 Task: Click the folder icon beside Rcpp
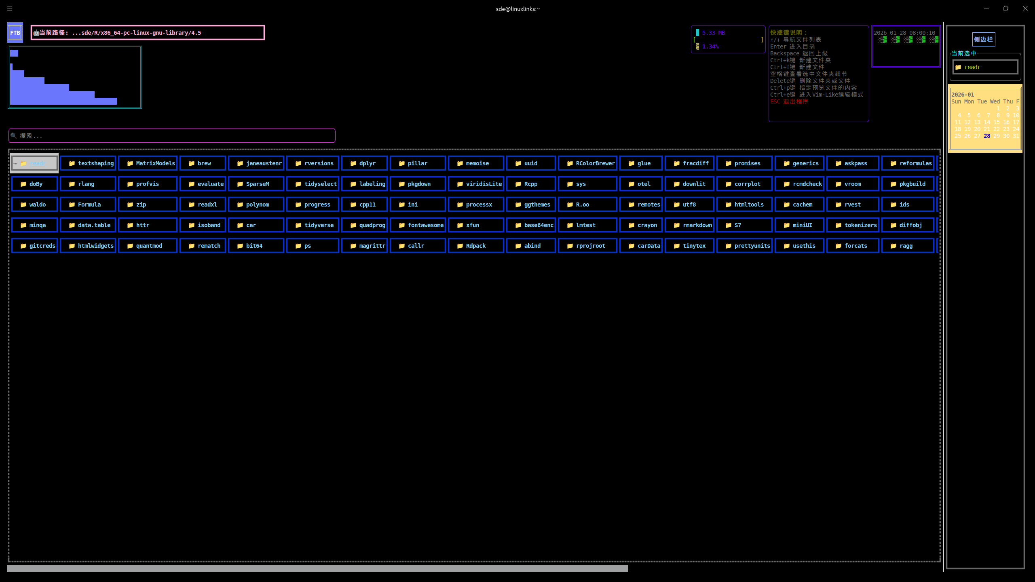518,184
